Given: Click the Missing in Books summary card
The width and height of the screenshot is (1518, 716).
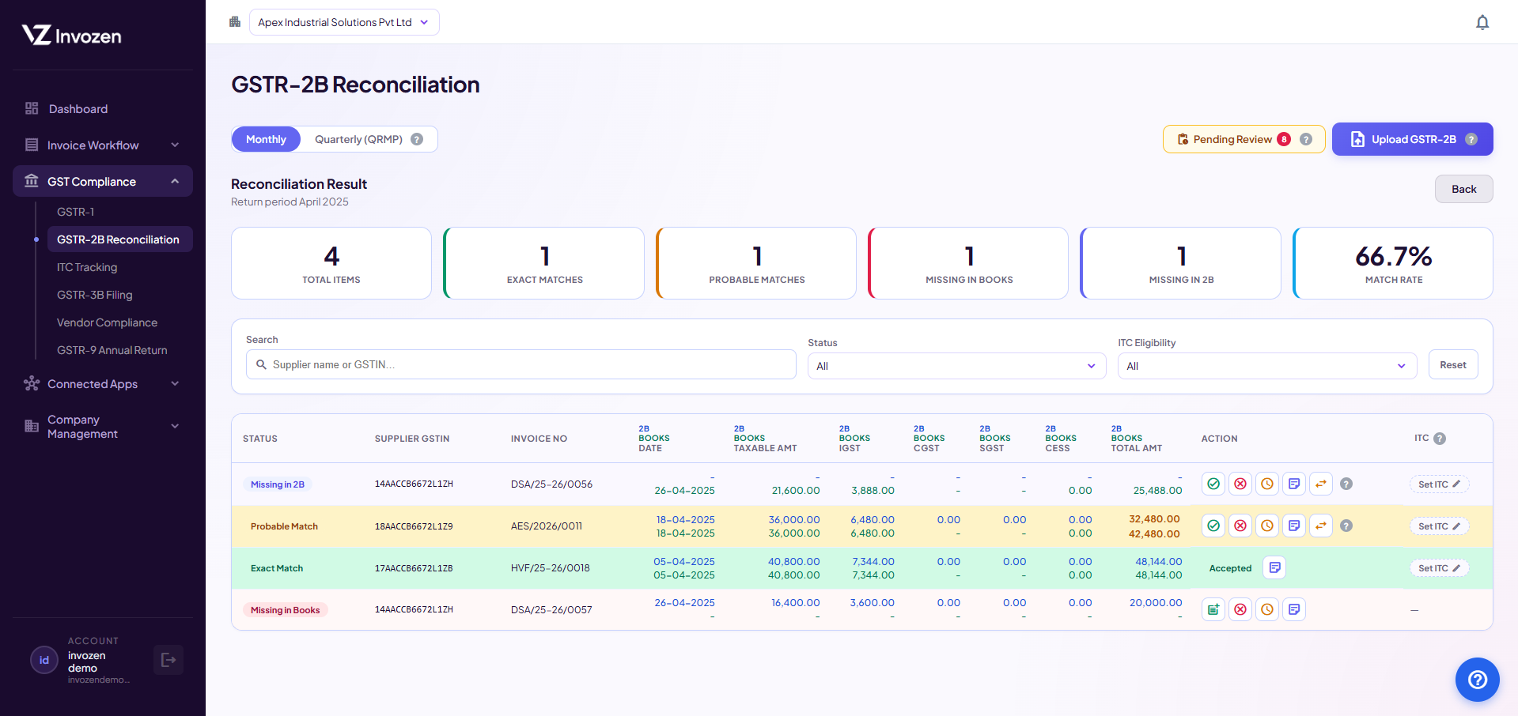Looking at the screenshot, I should pos(968,263).
